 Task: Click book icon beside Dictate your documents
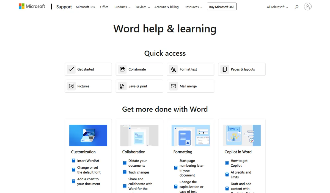[x=125, y=163]
